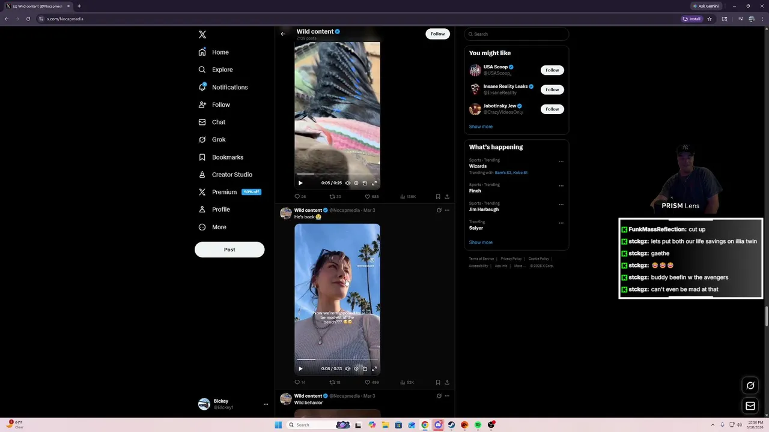769x432 pixels.
Task: Bookmark this page with the star
Action: click(710, 19)
